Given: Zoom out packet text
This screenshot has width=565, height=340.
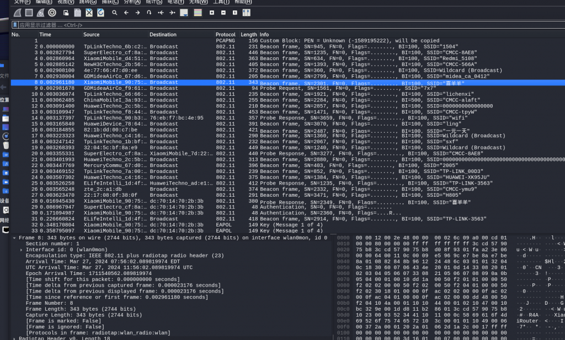Looking at the screenshot, I should click(223, 13).
